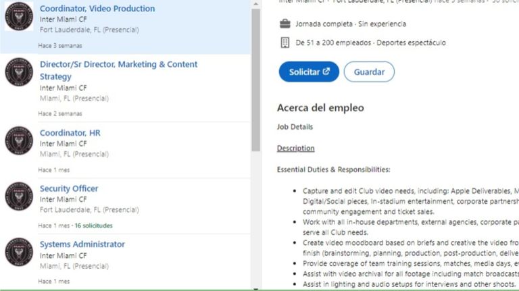Click the Solicitar apply button
The width and height of the screenshot is (519, 291).
[309, 72]
